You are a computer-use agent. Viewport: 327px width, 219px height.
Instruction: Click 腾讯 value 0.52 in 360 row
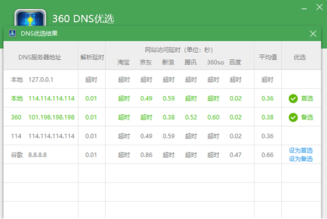[191, 117]
